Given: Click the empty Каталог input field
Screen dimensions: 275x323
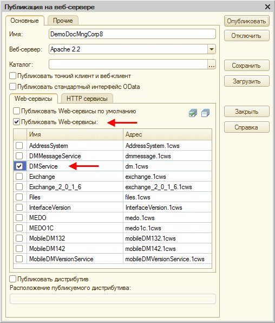Looking at the screenshot, I should (x=128, y=64).
